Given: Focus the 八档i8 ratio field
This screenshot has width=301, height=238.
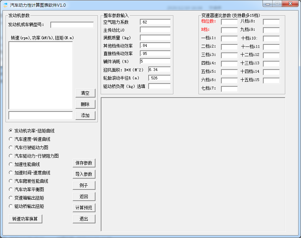Looking at the screenshot, I should coord(271,22).
